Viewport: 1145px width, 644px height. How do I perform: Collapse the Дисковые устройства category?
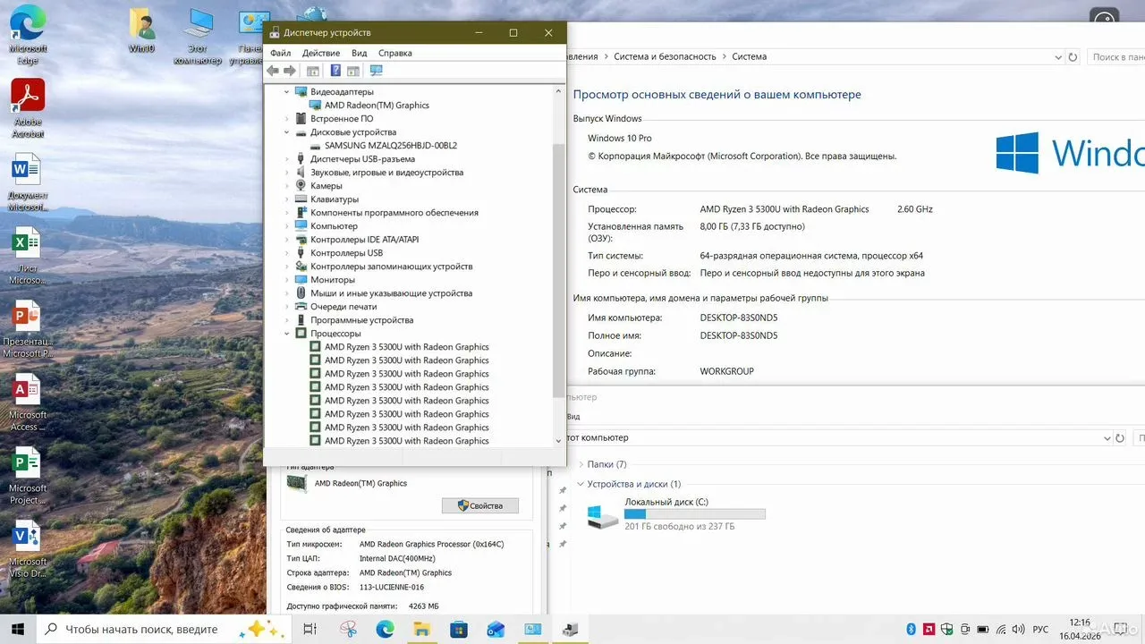point(287,132)
